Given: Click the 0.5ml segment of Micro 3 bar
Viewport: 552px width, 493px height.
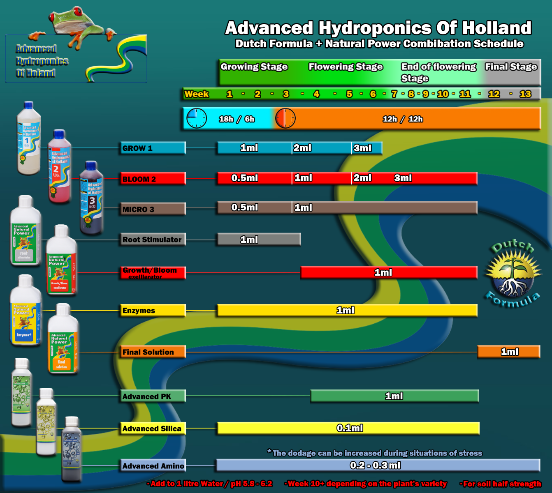Looking at the screenshot, I should point(255,207).
